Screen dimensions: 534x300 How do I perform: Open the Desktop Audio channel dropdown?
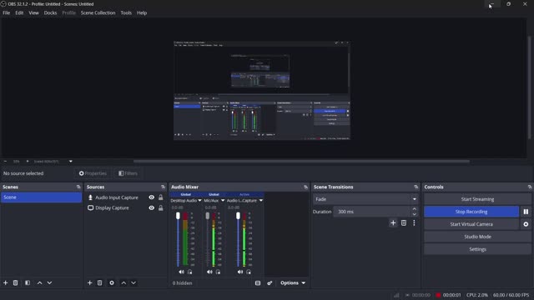point(200,201)
